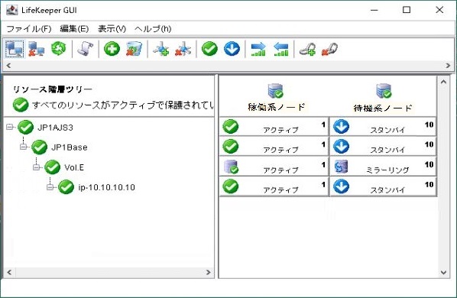This screenshot has height=298, width=457.
Task: Click the node pane scroll-up arrow
Action: pos(443,82)
